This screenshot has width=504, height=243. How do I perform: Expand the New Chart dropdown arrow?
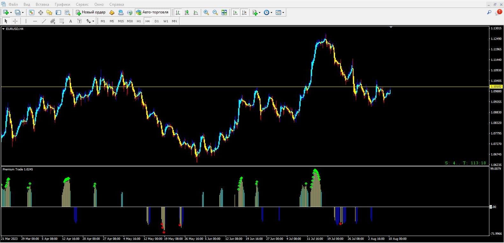(11, 13)
